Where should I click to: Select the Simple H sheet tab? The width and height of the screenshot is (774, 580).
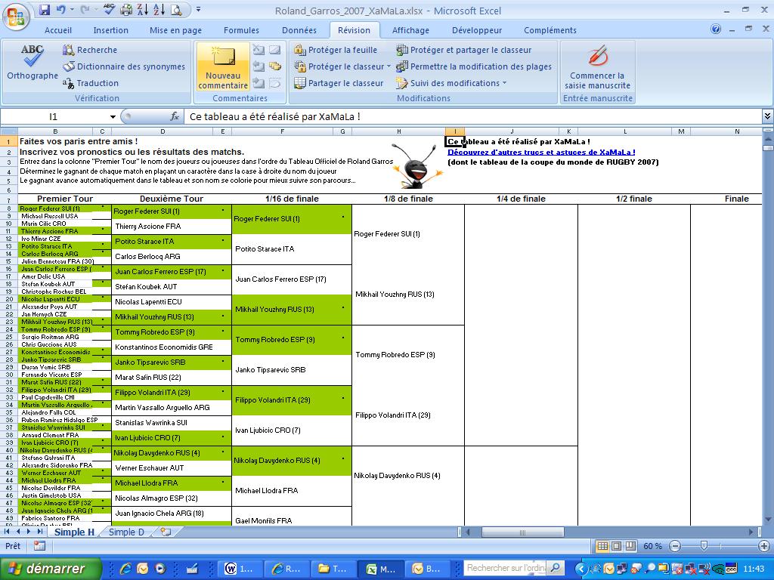74,532
